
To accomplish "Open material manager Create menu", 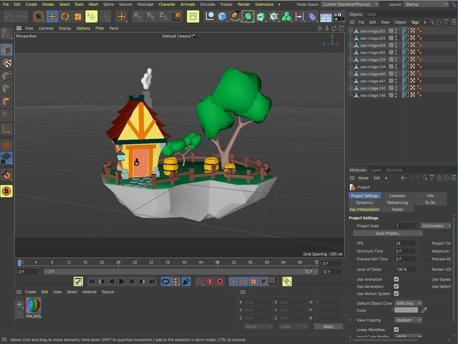I will [30, 292].
